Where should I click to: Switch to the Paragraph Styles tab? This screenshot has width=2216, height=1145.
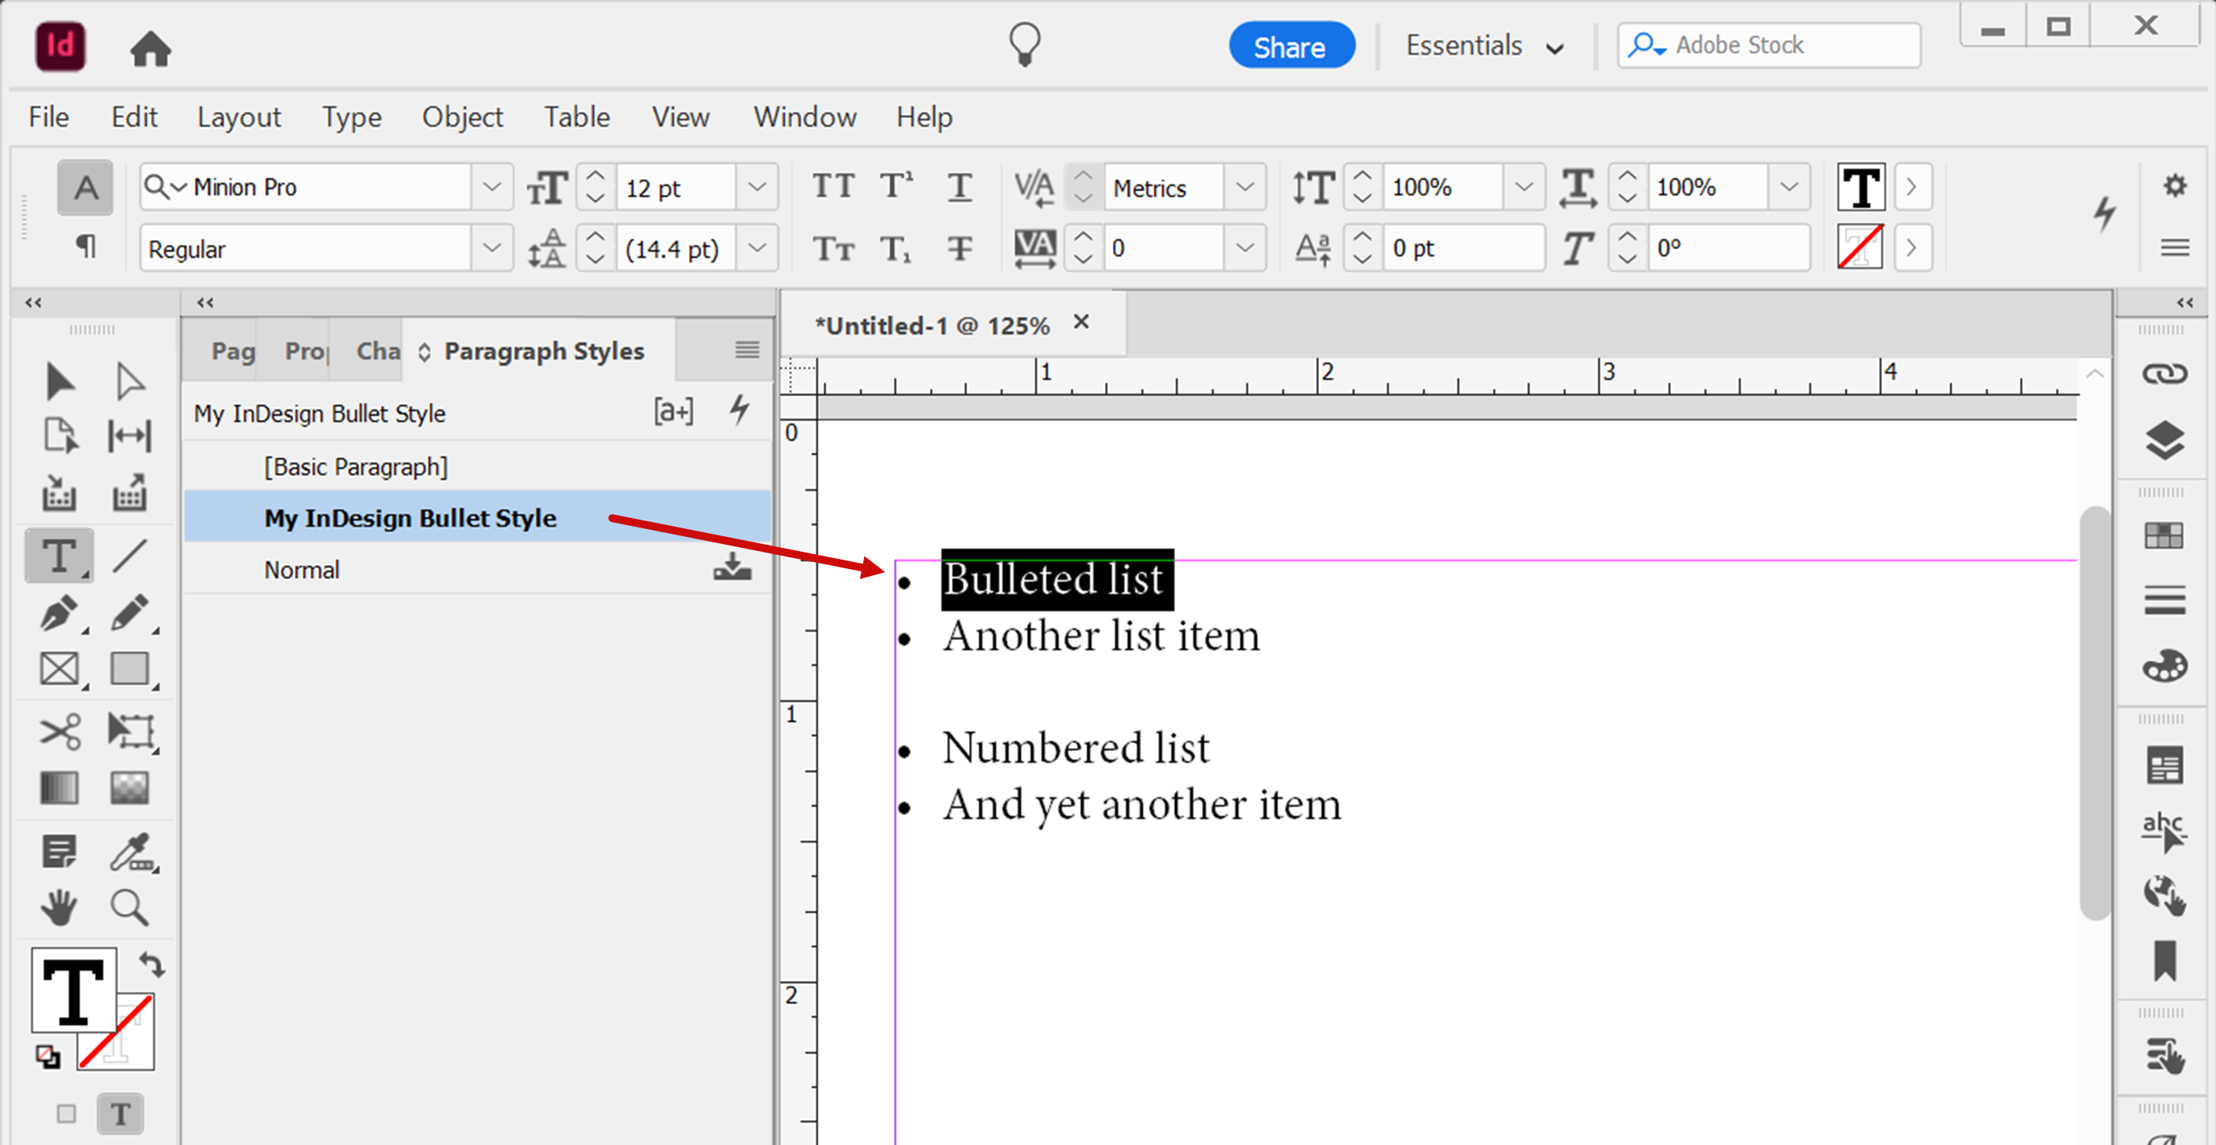tap(543, 350)
